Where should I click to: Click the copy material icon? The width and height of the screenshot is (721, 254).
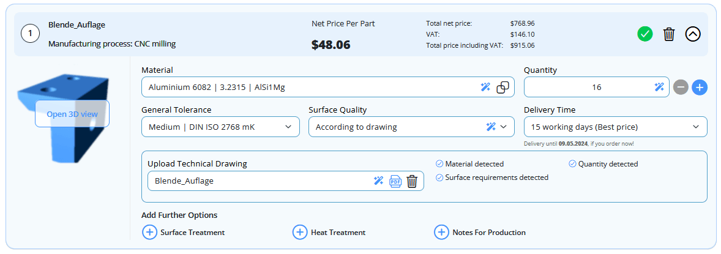pos(503,87)
